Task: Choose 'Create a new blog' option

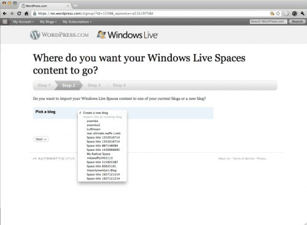Action: pyautogui.click(x=102, y=113)
